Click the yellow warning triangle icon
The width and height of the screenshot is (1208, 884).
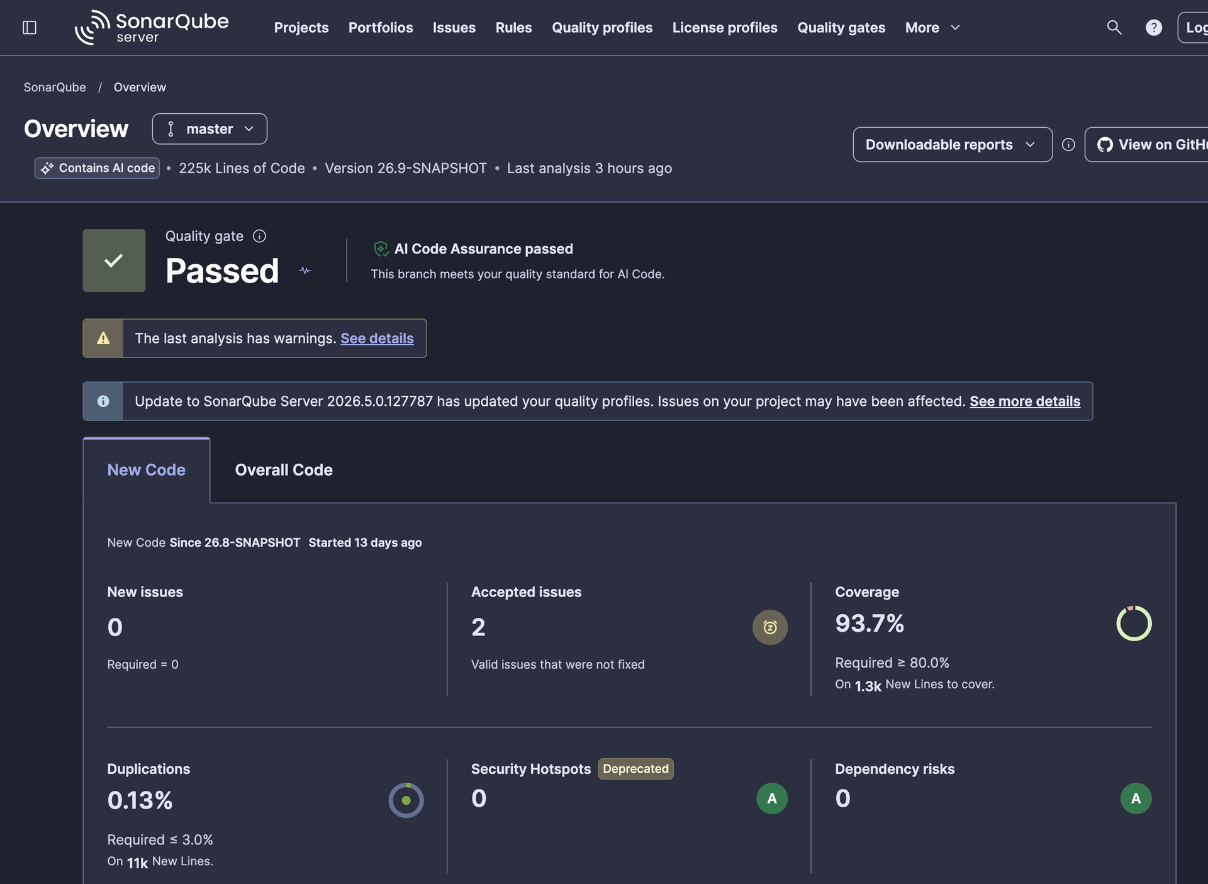(x=103, y=338)
